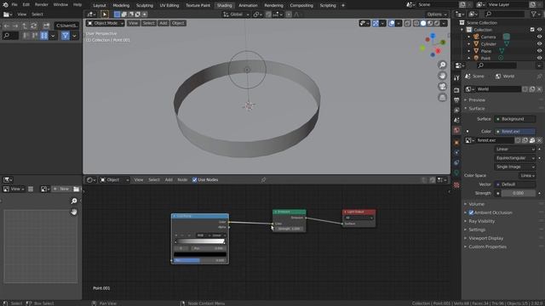Open Global transform orientation dropdown

(236, 14)
